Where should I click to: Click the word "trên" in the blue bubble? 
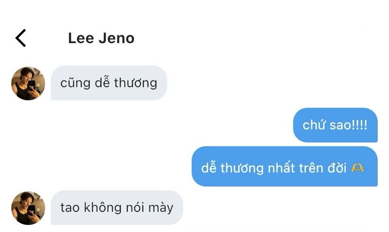(x=311, y=168)
